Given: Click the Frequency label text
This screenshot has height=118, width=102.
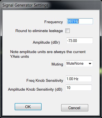Looking at the screenshot, I should tap(53, 22).
